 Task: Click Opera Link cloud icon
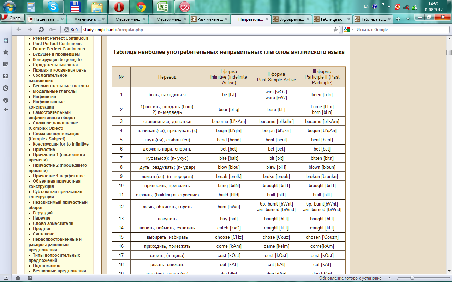tap(18, 278)
